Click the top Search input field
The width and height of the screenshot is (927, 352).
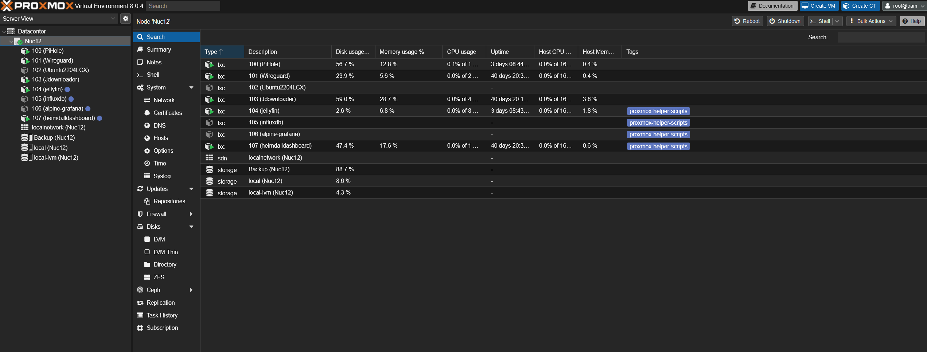[x=183, y=6]
